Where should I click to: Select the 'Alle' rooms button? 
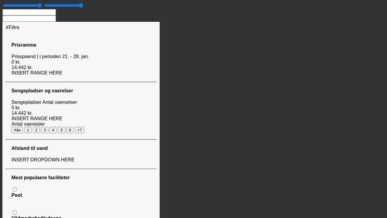pos(17,130)
